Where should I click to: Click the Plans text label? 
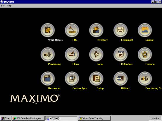76,64
